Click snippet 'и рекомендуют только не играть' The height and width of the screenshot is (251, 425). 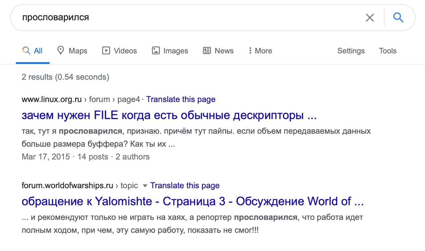coord(109,218)
